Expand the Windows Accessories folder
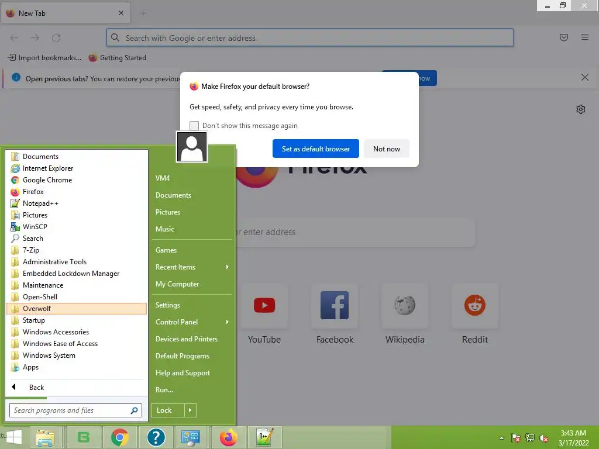 coord(77,332)
